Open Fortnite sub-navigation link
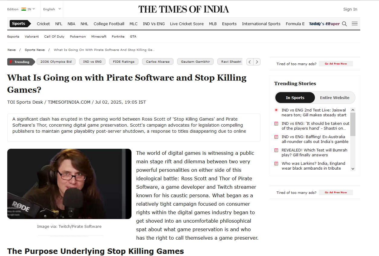 click(x=118, y=36)
